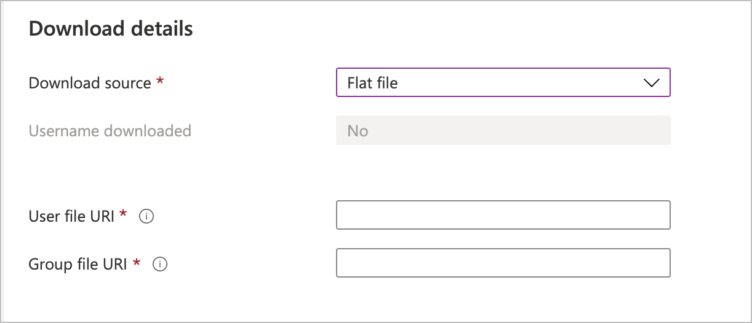Click the "User file URI" label text
752x323 pixels.
71,216
